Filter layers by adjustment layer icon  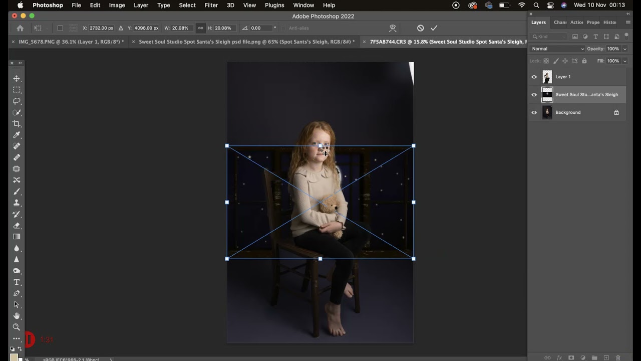pyautogui.click(x=585, y=37)
